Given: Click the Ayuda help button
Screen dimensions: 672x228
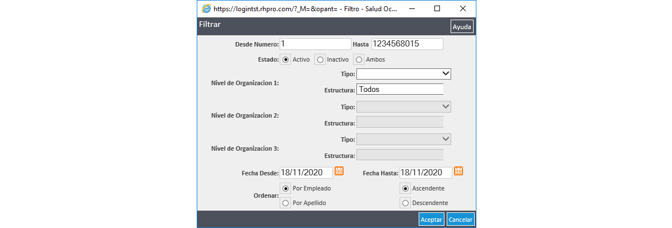Looking at the screenshot, I should [x=462, y=26].
